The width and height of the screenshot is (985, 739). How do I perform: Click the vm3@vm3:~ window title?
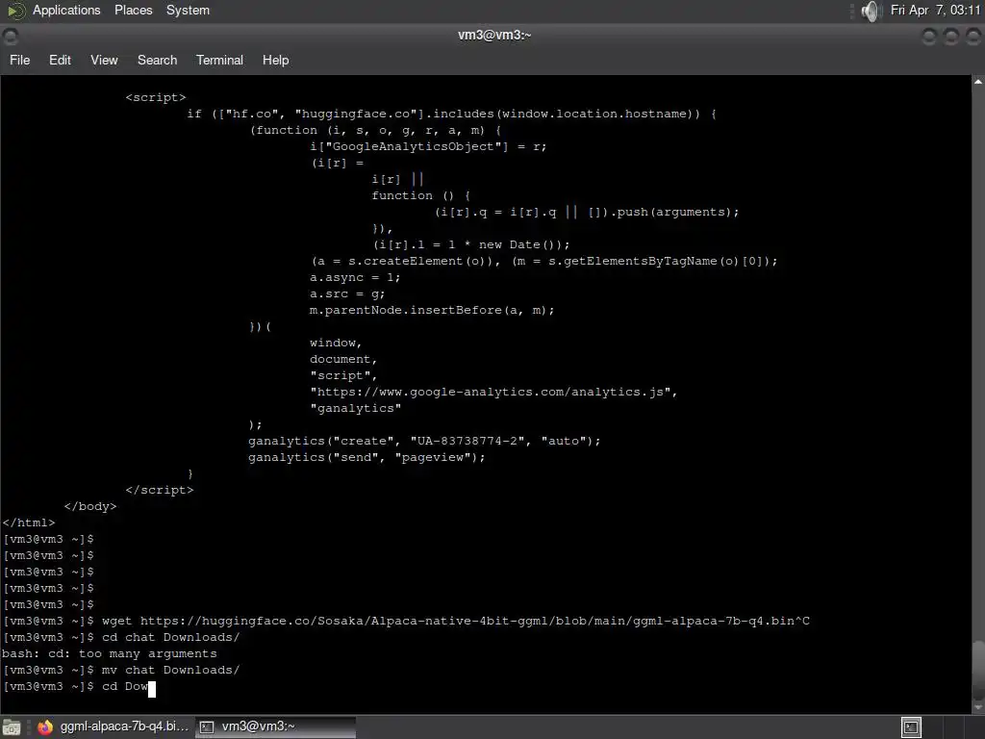coord(494,36)
